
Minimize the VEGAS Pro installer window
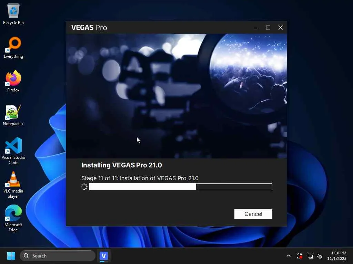pyautogui.click(x=256, y=27)
